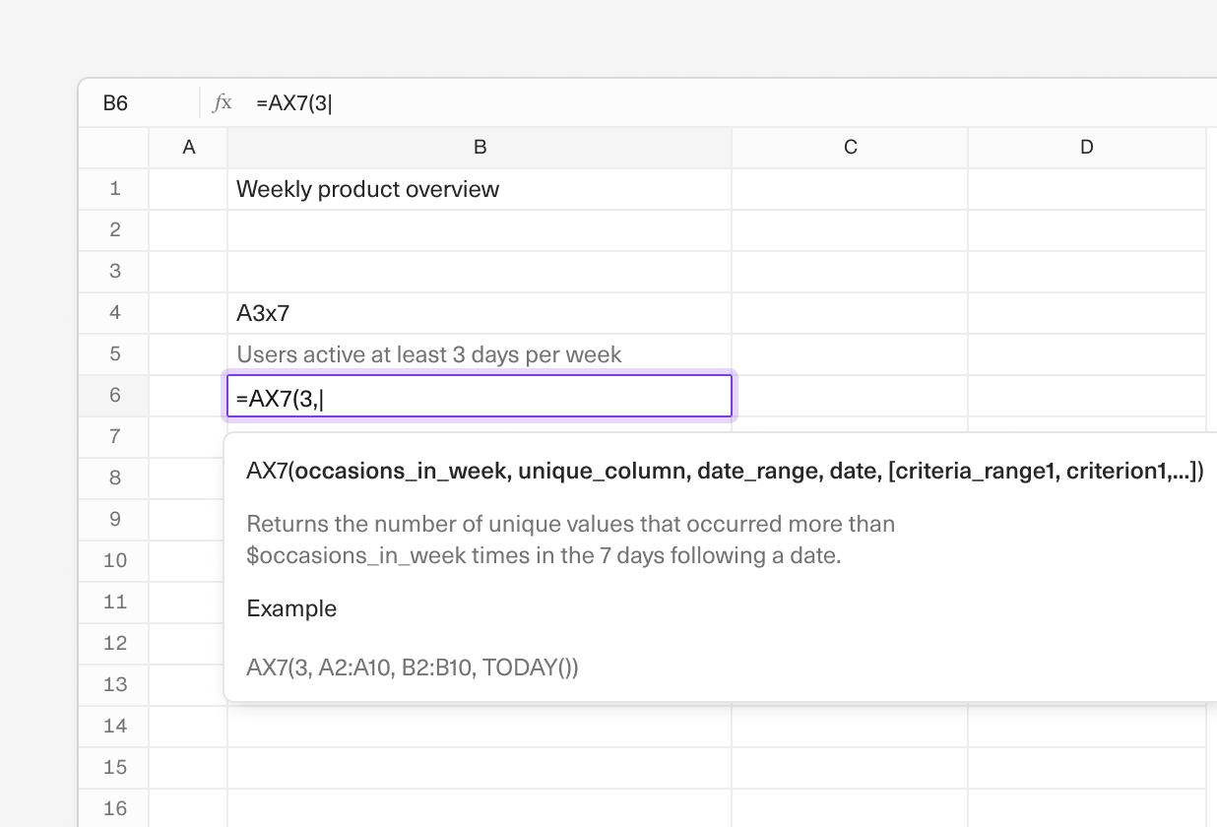Click the A3x7 cell
Viewport: 1217px width, 827px height.
click(480, 313)
